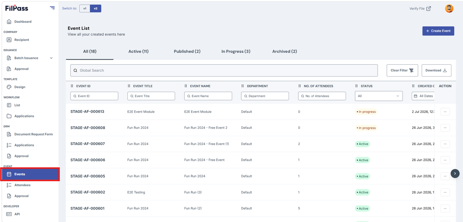Screen dimensions: 463x222
Task: Click the Create Event button
Action: [438, 31]
